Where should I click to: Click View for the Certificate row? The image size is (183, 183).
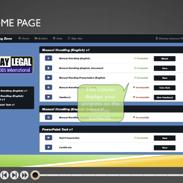point(165,148)
